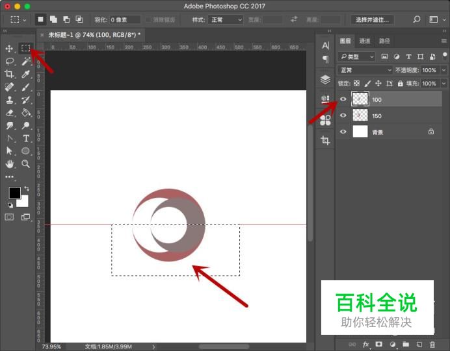Lock transparent pixels

click(356, 83)
